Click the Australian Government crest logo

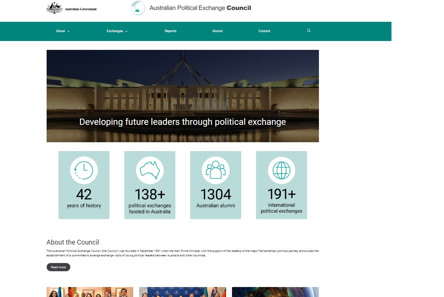(54, 8)
